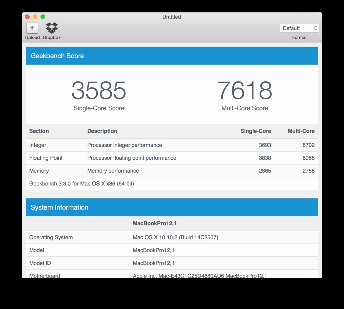Click the Motherboard row label
Screen dimensions: 344x309
(x=45, y=276)
